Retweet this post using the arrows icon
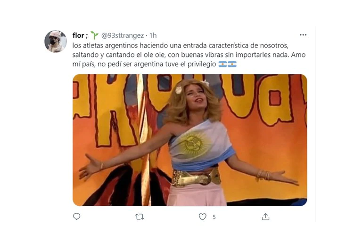Screen dimensions: 362x241 (140, 217)
